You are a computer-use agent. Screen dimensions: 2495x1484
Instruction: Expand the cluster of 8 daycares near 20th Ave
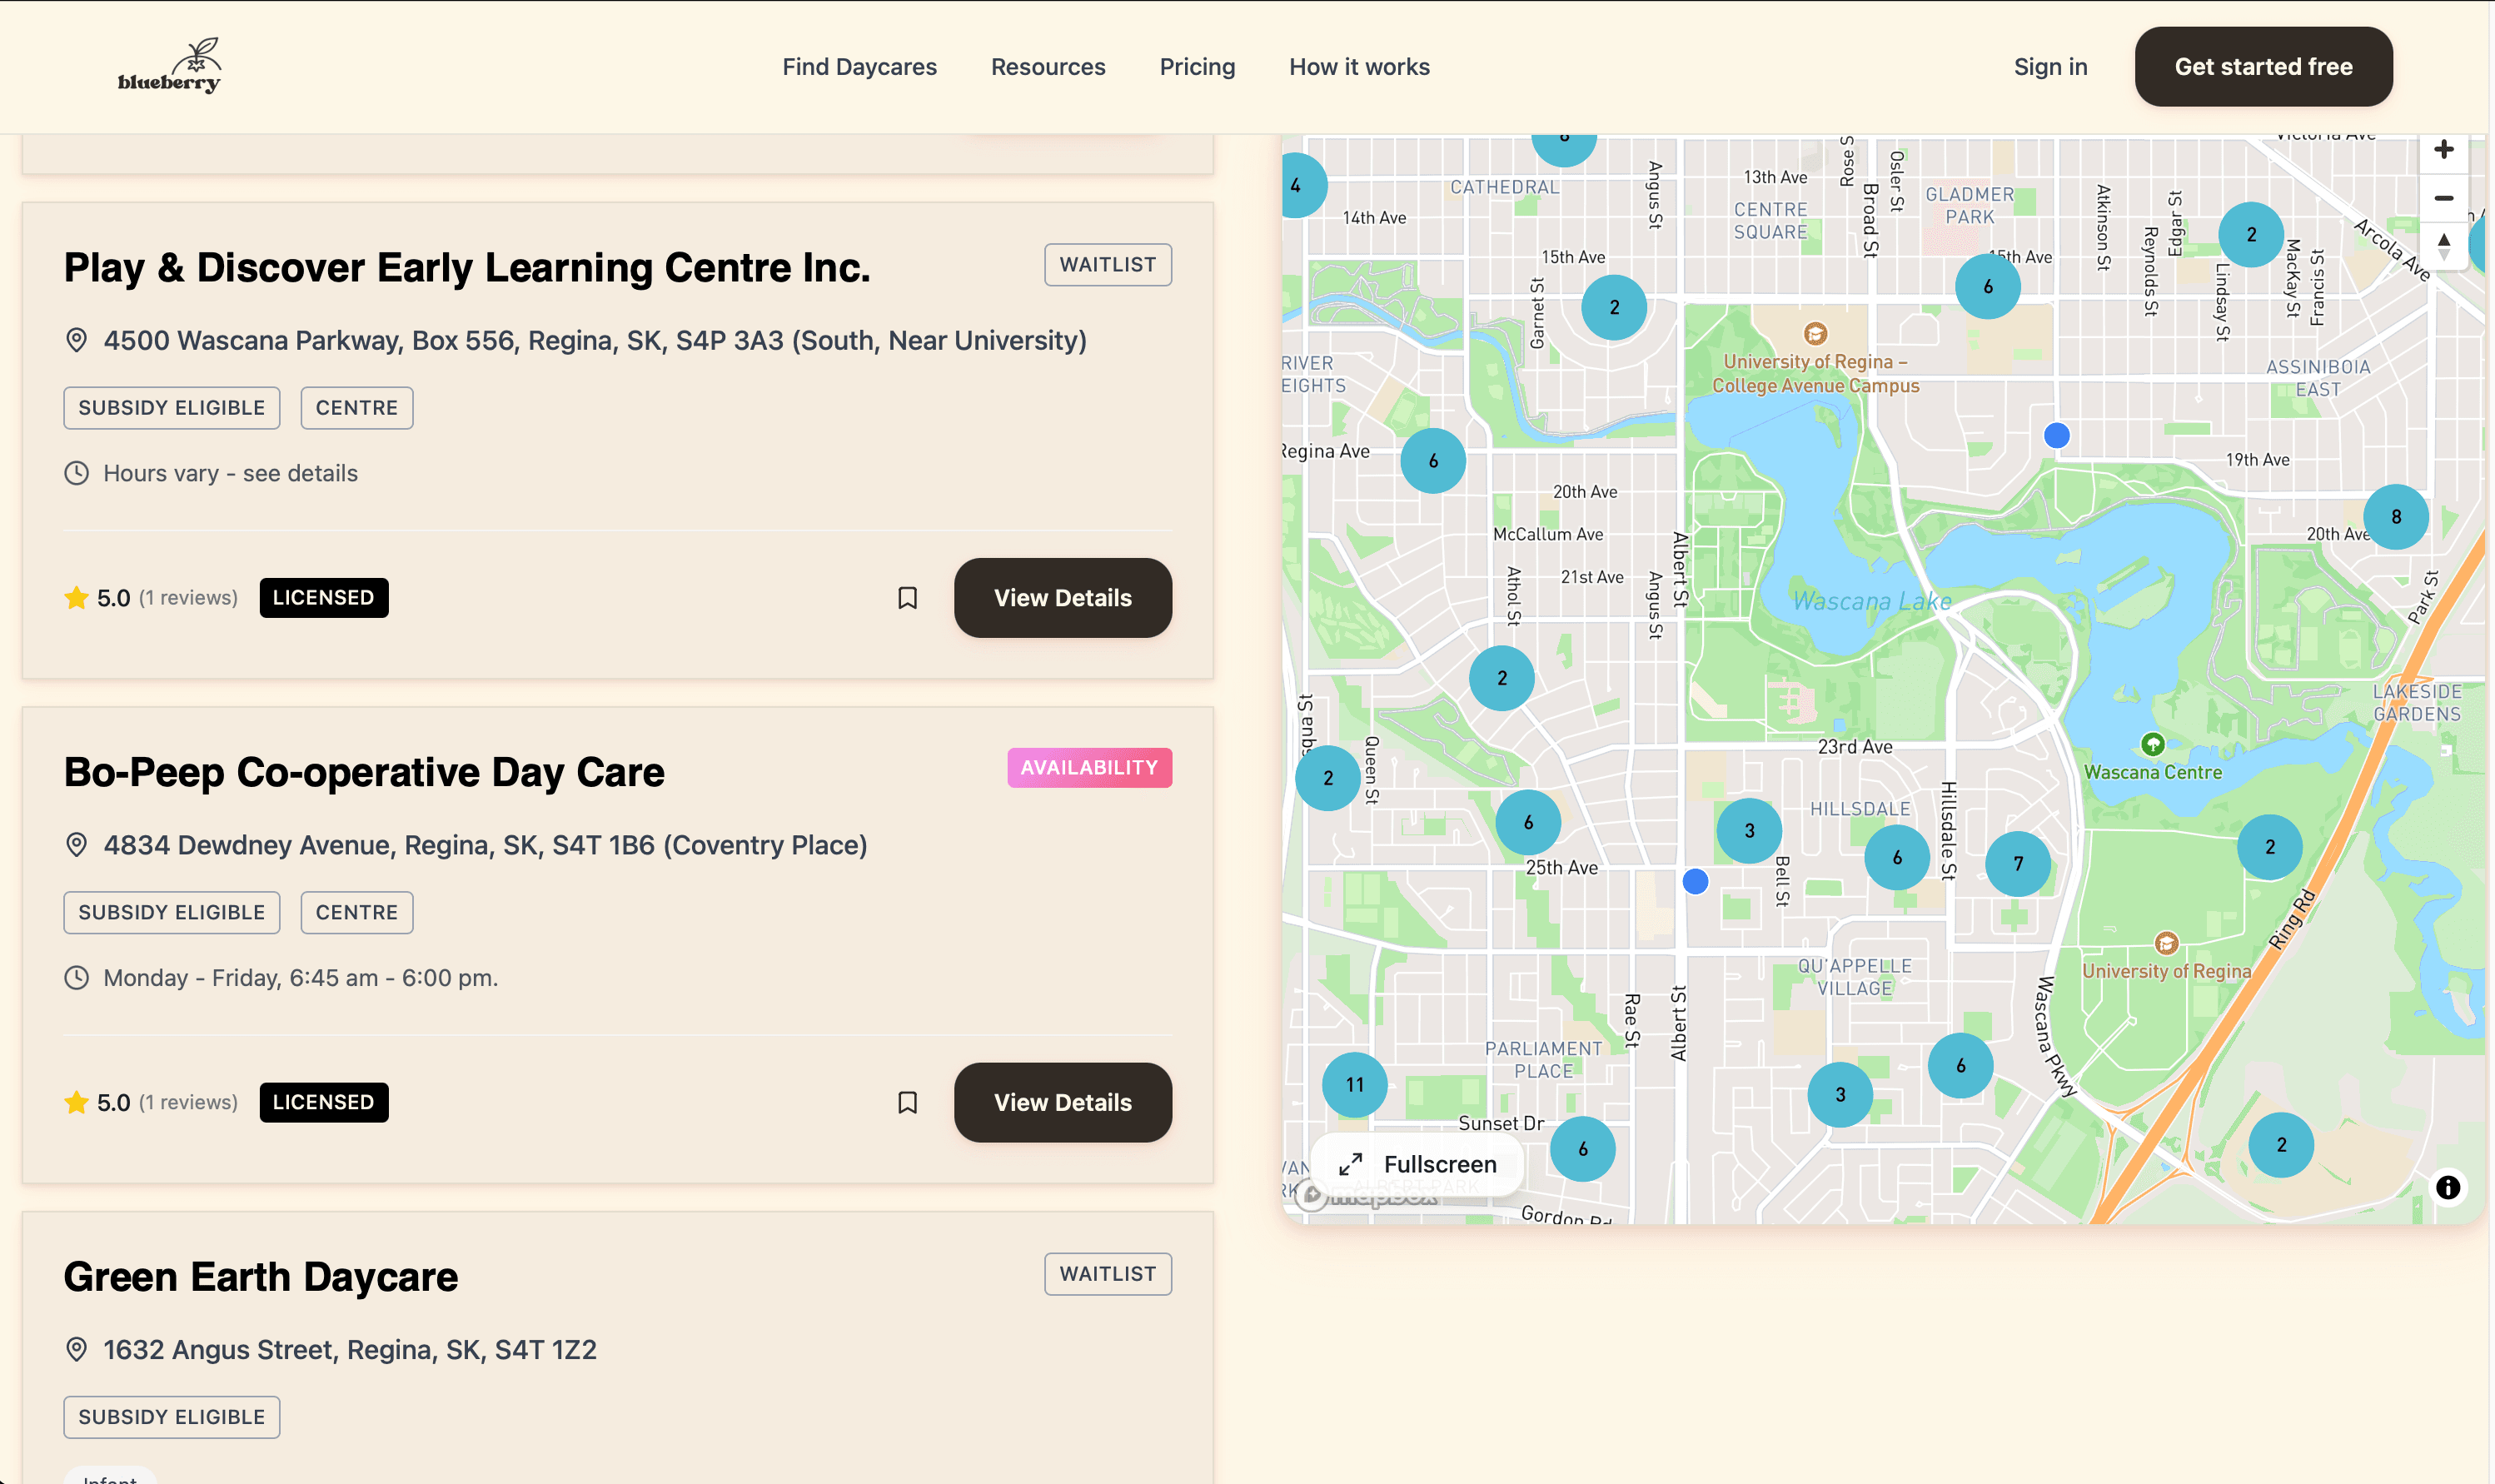pos(2395,517)
